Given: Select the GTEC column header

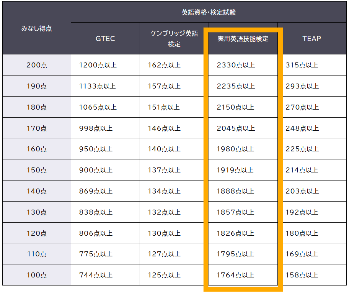Looking at the screenshot, I should click(105, 38).
